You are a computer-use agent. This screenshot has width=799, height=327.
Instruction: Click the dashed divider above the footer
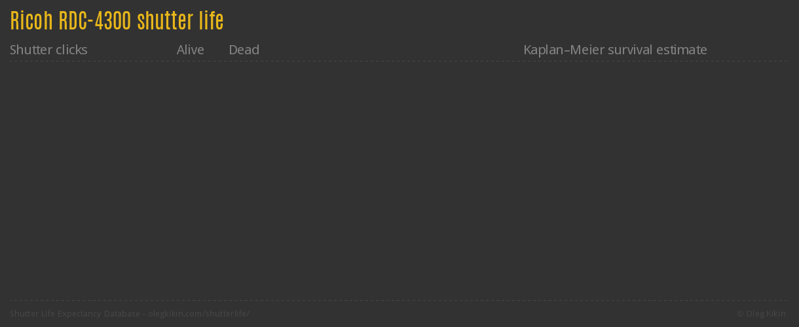click(x=398, y=300)
